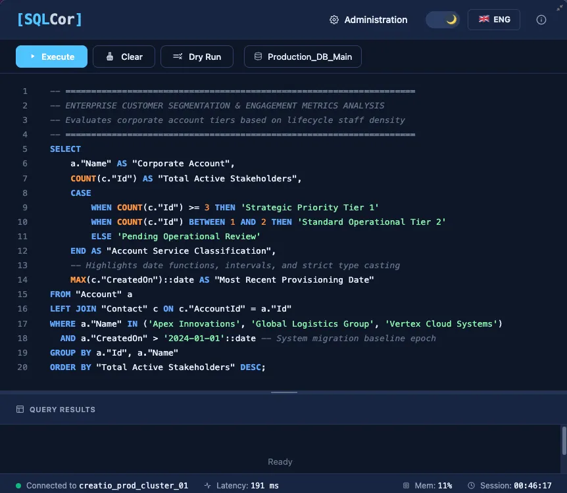Click the Administration gear icon
The width and height of the screenshot is (567, 493).
pyautogui.click(x=333, y=20)
